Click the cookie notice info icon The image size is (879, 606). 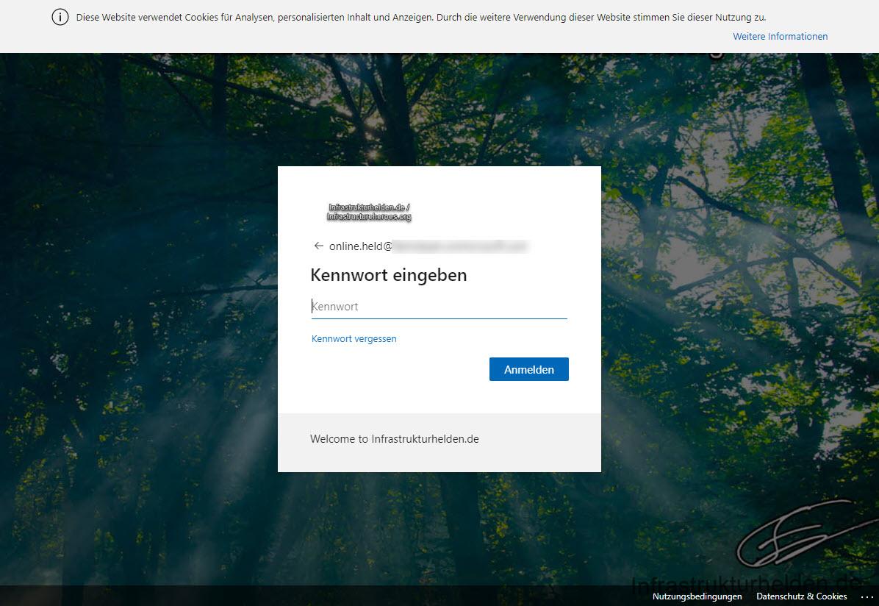pyautogui.click(x=60, y=18)
